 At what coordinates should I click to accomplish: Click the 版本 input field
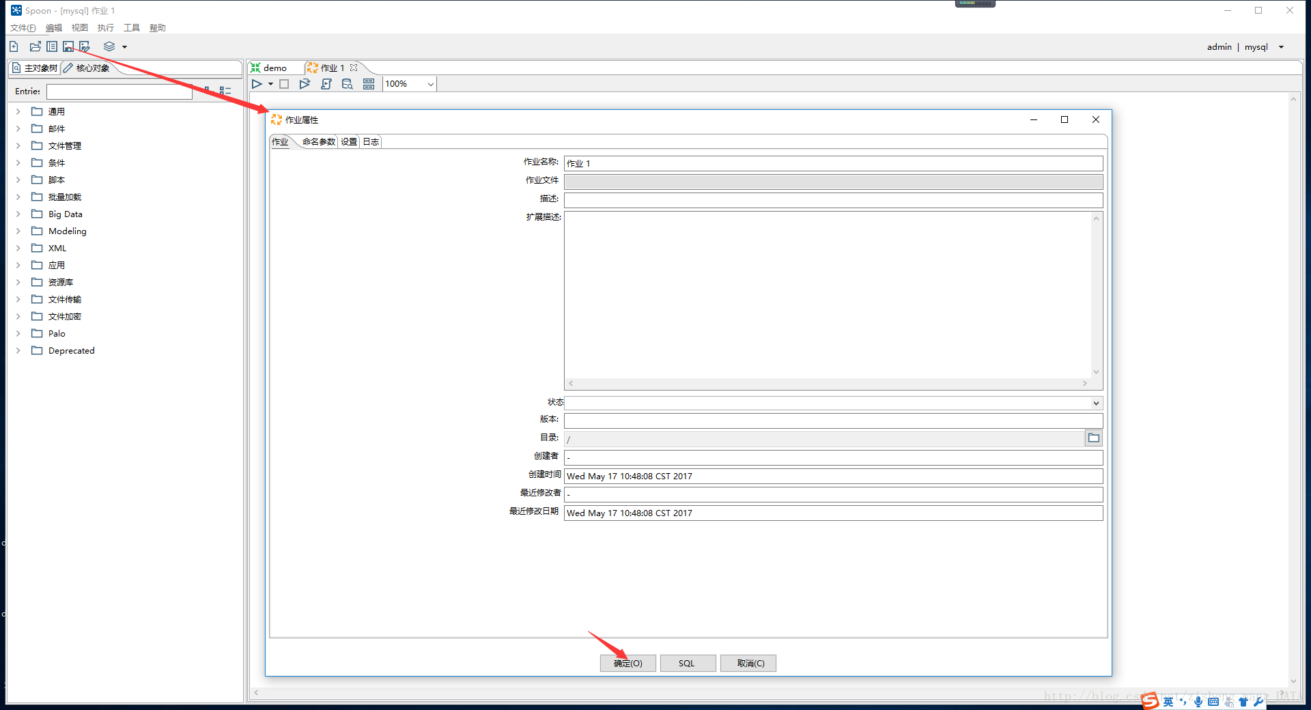point(833,421)
